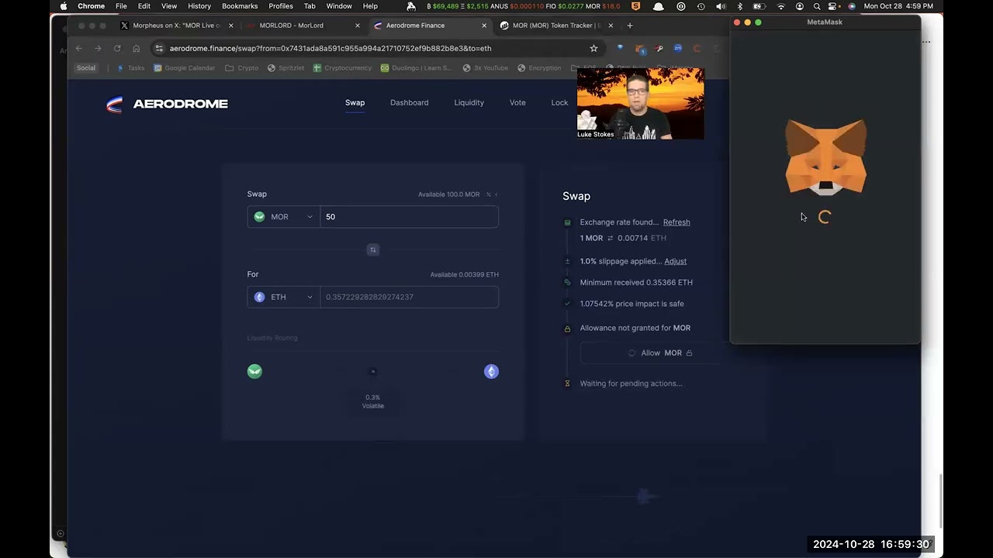Go forward using the browser forward arrow
The width and height of the screenshot is (993, 558).
click(98, 48)
